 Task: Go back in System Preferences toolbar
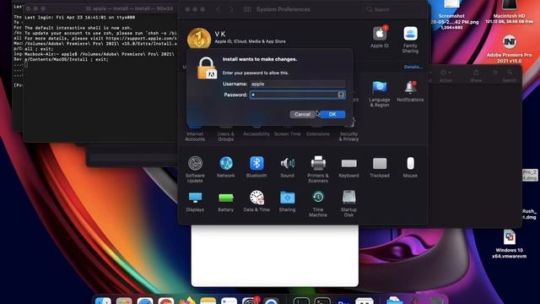218,9
